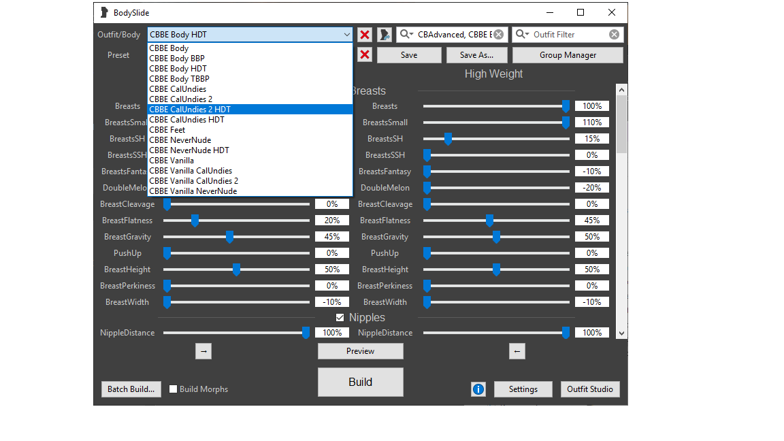Image resolution: width=784 pixels, height=441 pixels.
Task: Click the high weight BreastFlatness slider handle
Action: [489, 220]
